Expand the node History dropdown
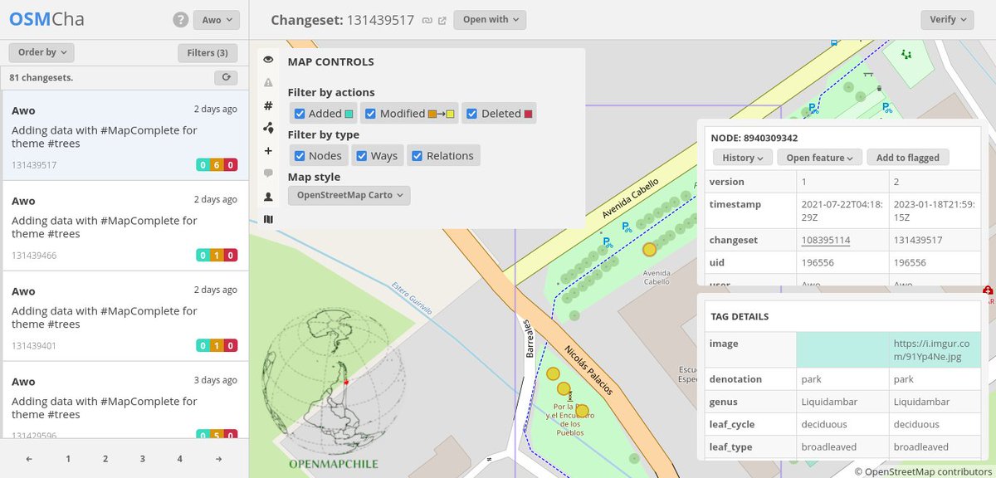 (x=743, y=158)
